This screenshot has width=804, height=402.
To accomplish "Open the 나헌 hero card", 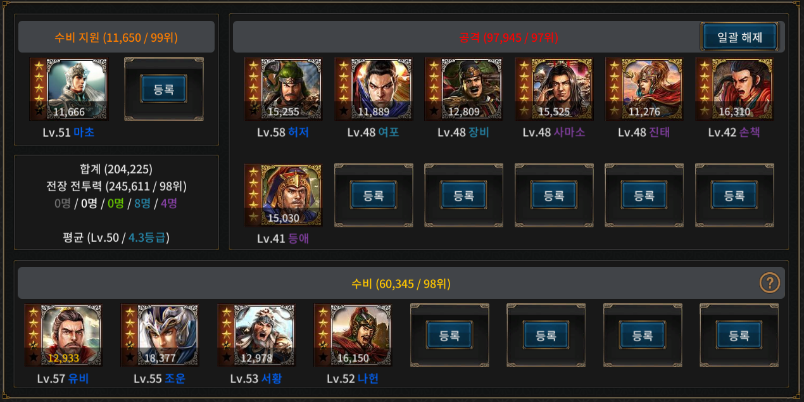I will pos(353,336).
